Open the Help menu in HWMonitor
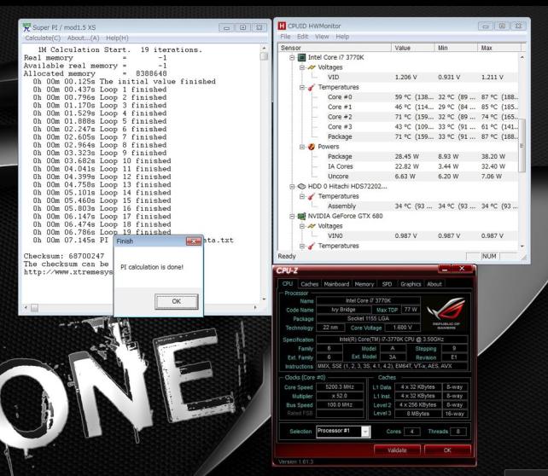Viewport: 548px width, 476px height. point(342,37)
